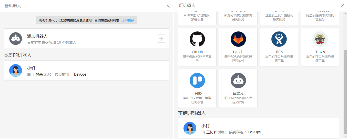The height and width of the screenshot is (139, 348).
Task: Click 通过Webhook接入自定义服务 description
Action: tap(238, 100)
